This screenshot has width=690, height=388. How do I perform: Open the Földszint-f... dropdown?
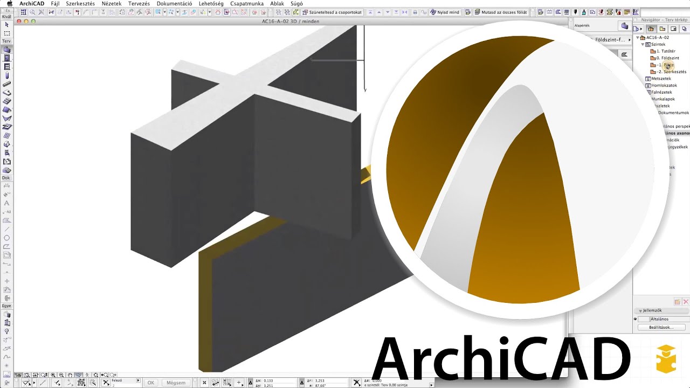pyautogui.click(x=612, y=40)
